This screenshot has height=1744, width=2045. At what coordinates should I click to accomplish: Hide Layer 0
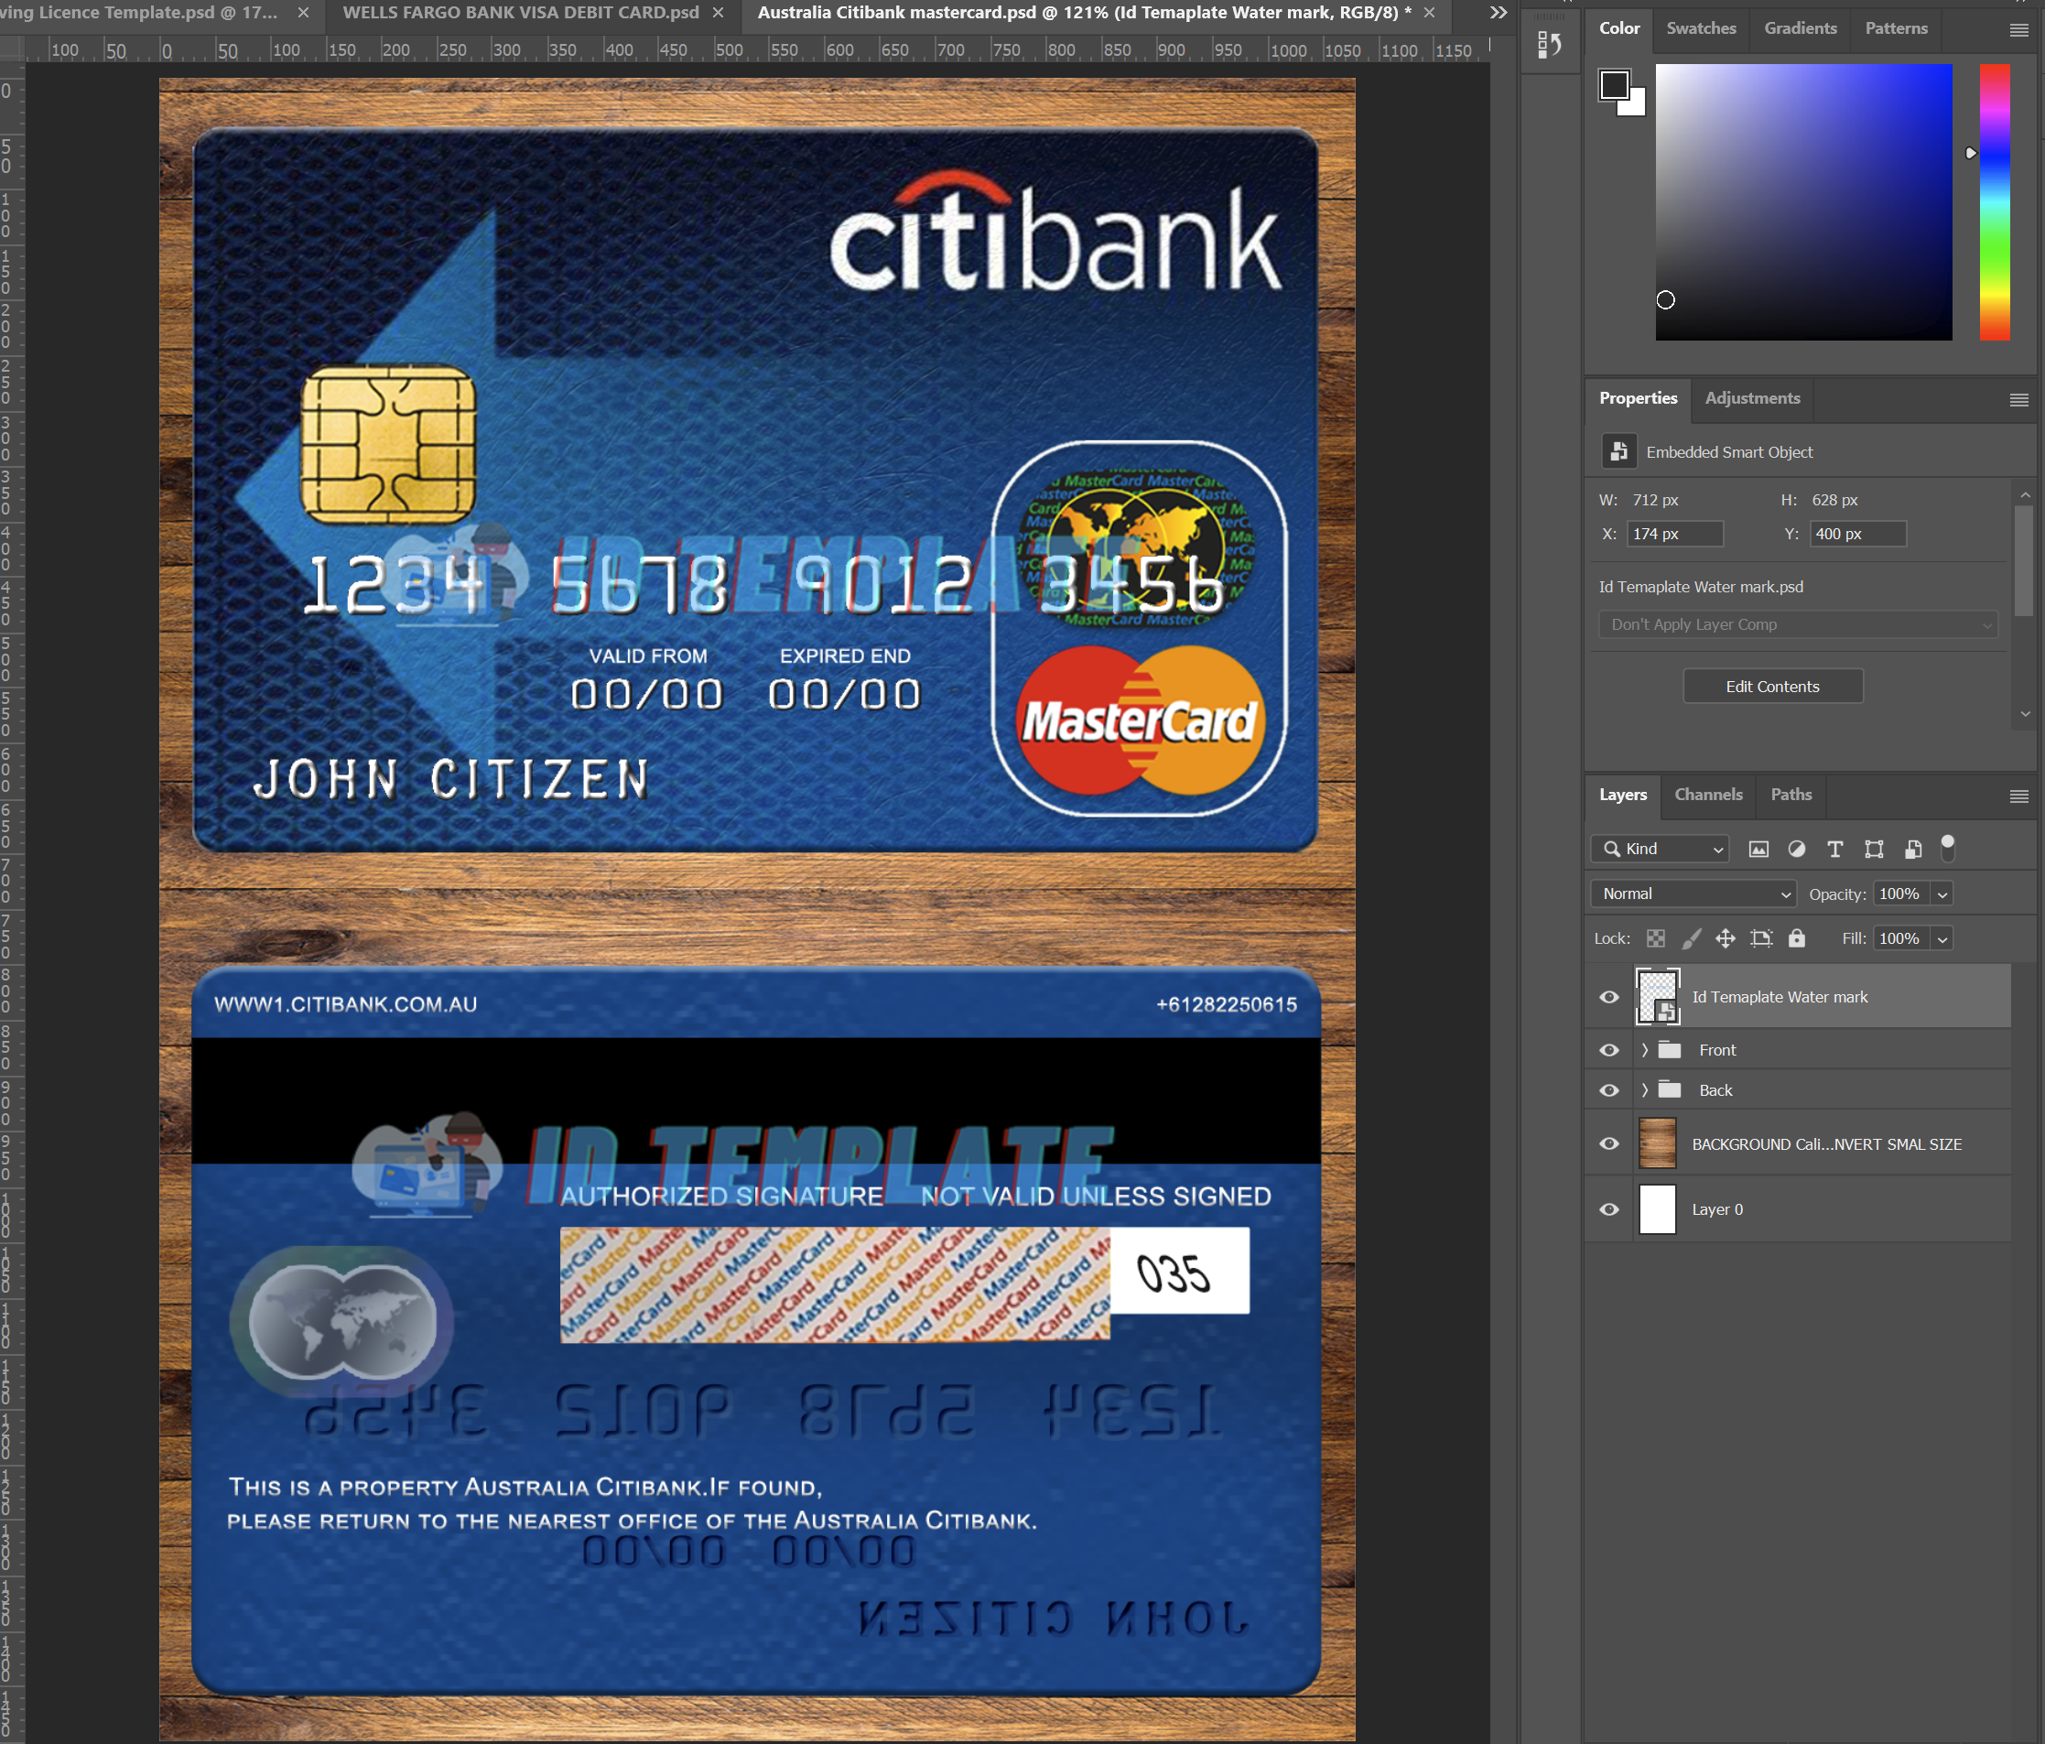(1608, 1209)
